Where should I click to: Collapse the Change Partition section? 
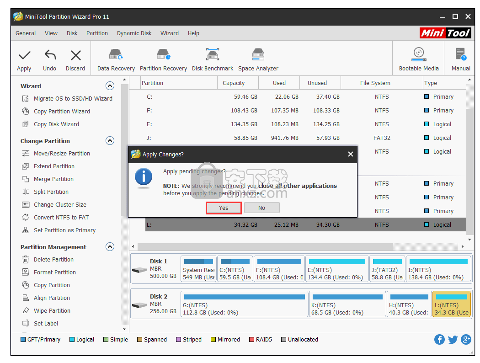(x=110, y=140)
